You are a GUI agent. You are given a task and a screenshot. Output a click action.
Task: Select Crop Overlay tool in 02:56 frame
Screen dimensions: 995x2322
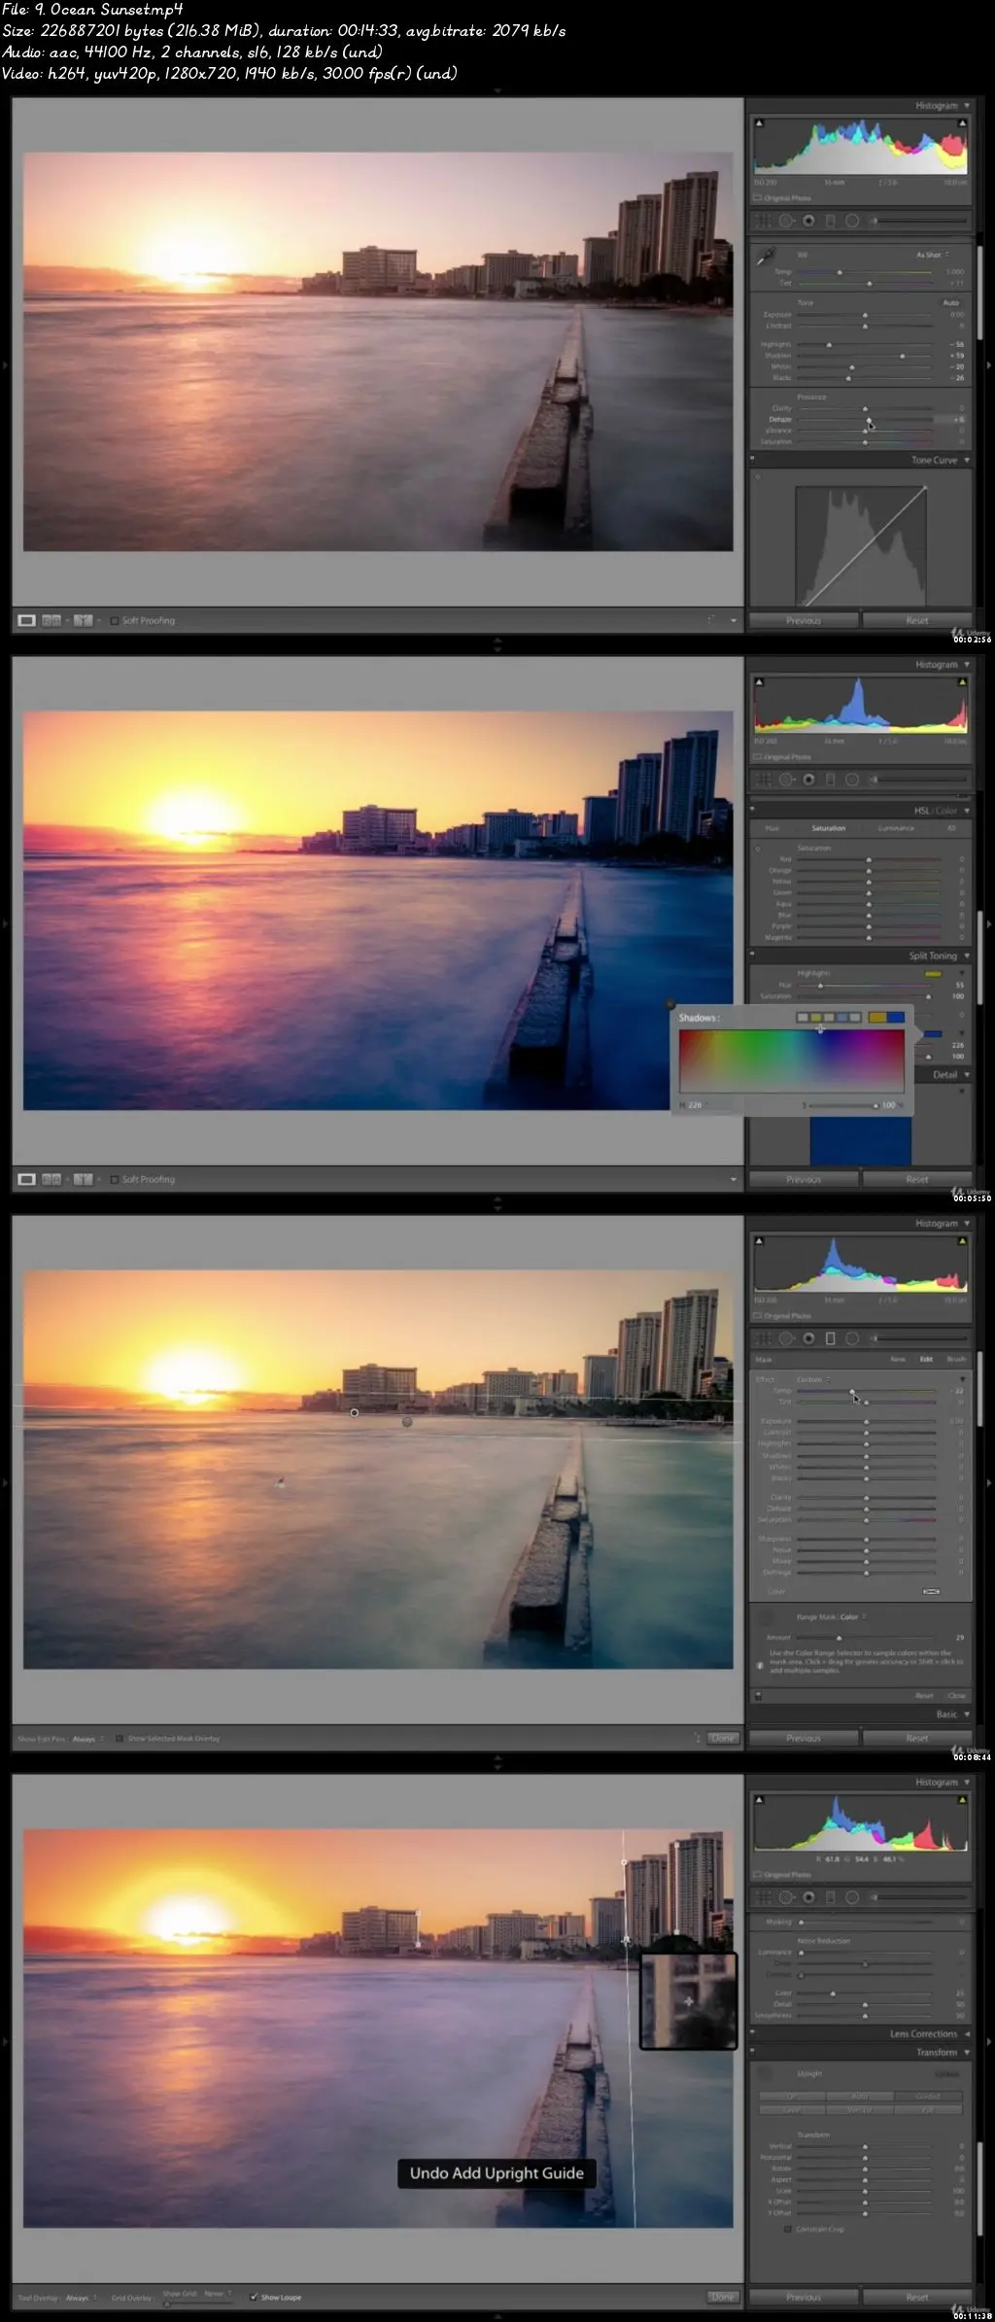[x=765, y=221]
